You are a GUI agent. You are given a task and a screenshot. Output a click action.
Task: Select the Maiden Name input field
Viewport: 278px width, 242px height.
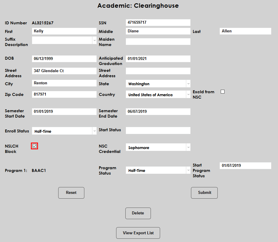click(x=158, y=41)
